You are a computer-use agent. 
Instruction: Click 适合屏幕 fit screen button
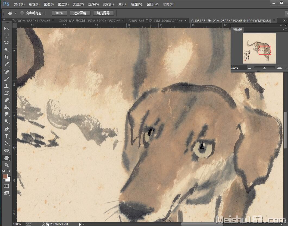tap(80, 13)
